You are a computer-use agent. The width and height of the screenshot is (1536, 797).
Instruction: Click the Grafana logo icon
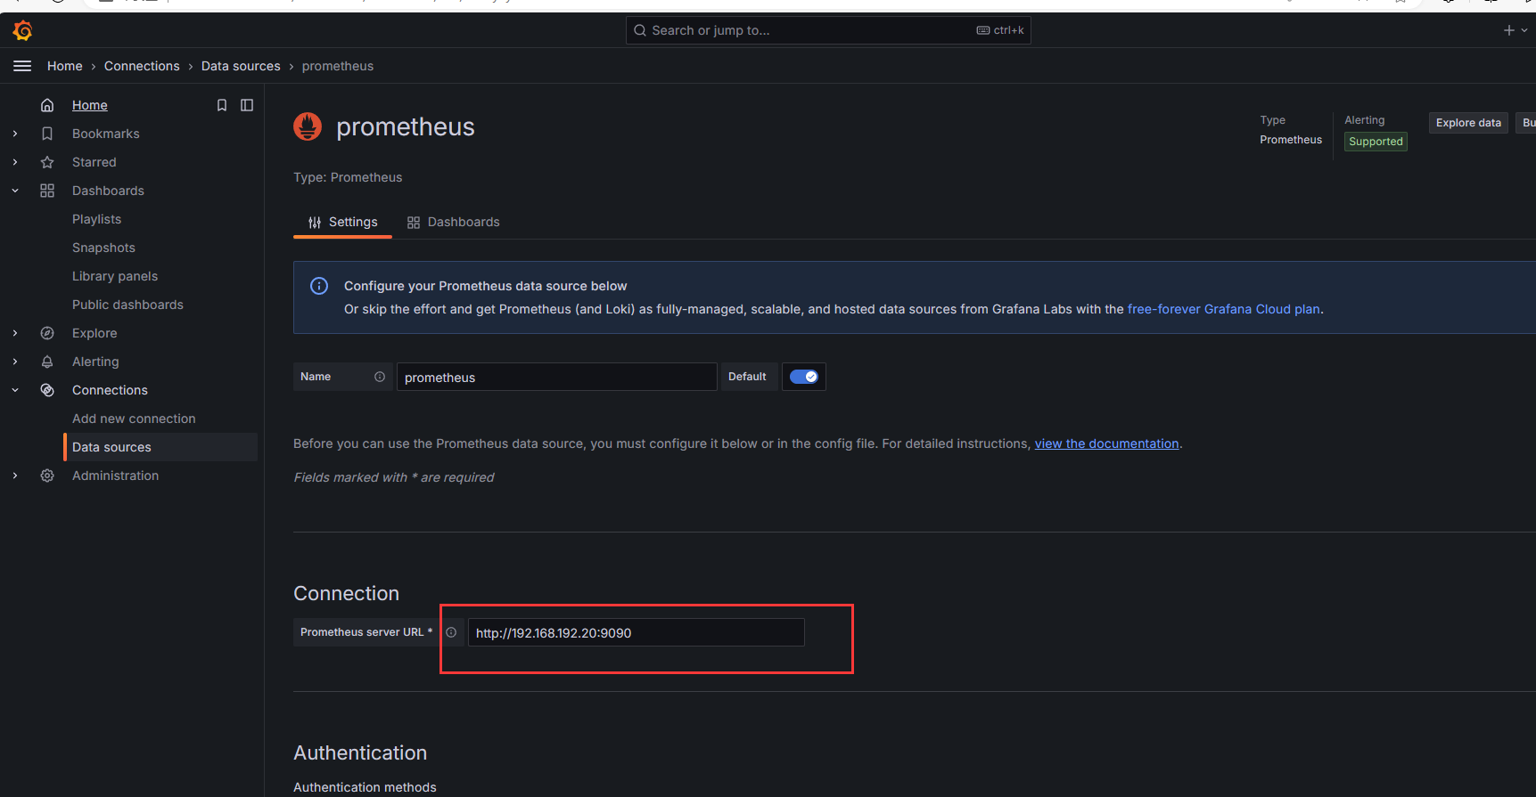pos(22,31)
